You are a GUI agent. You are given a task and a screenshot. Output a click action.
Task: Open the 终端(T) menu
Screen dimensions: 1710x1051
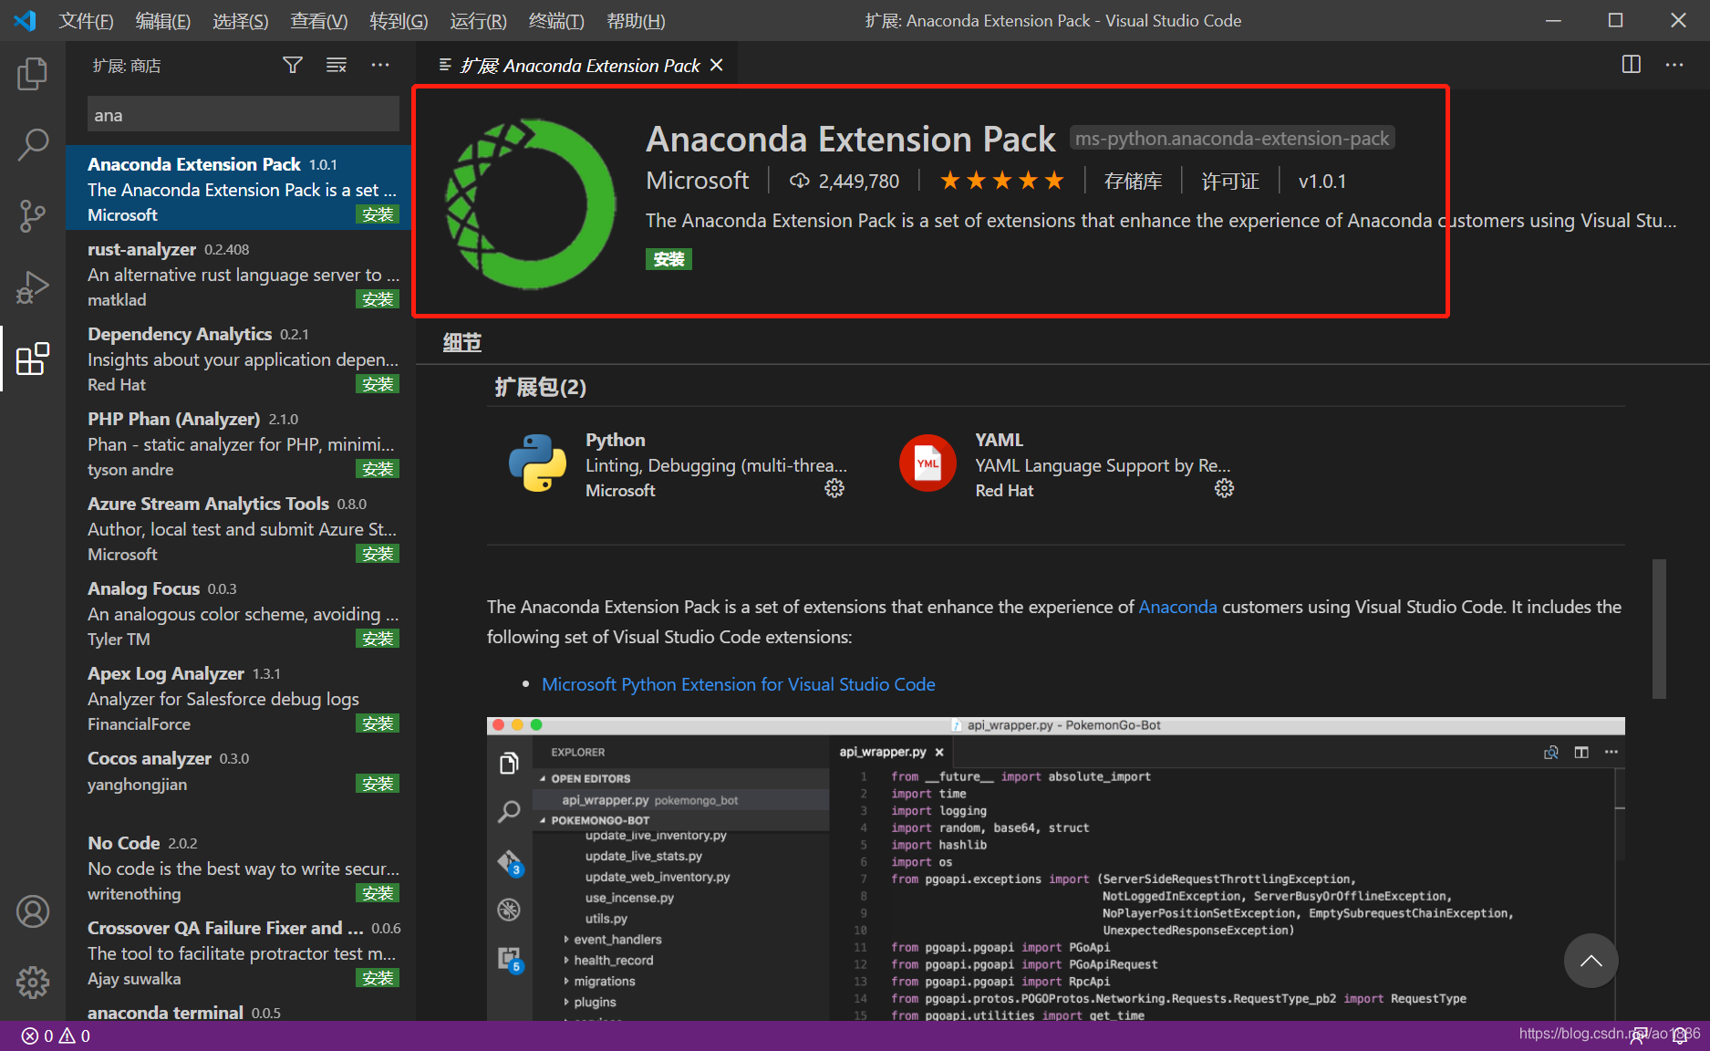tap(556, 20)
